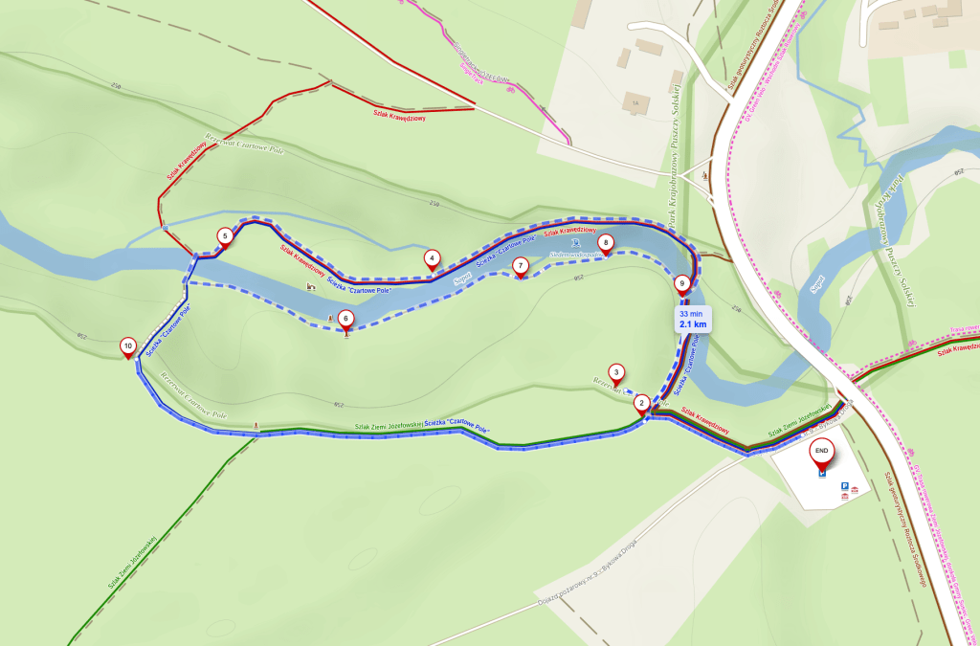Click the monument icon near the road junction
Viewport: 980px width, 646px height.
tap(705, 176)
